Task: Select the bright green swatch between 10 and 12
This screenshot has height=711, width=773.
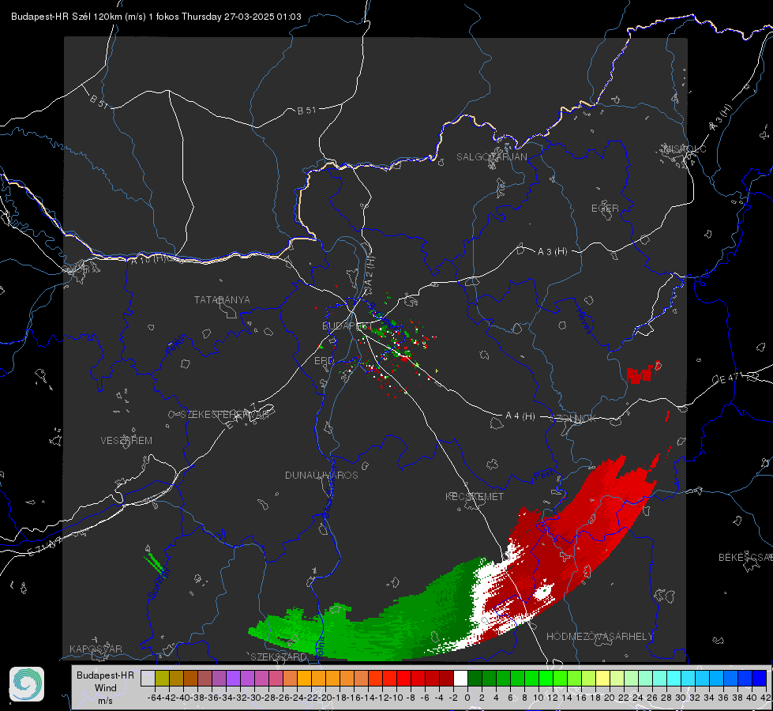Action: click(x=546, y=678)
